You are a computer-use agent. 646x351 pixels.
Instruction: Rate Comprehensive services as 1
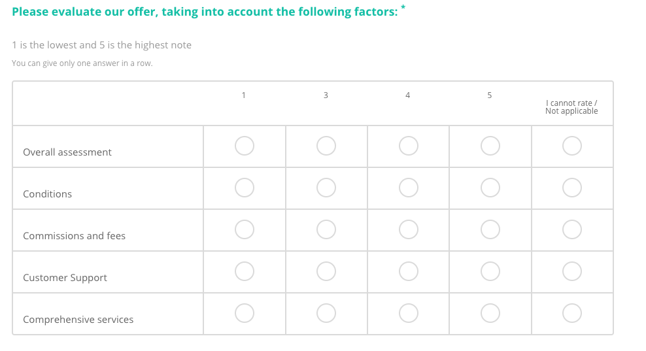[x=245, y=313]
